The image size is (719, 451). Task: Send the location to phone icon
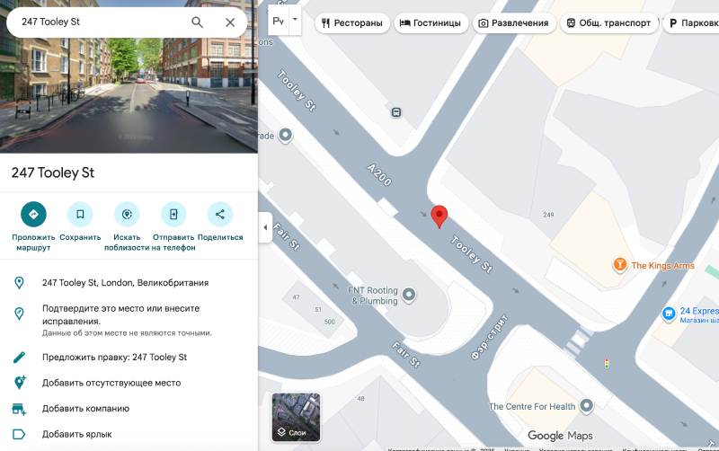173,214
